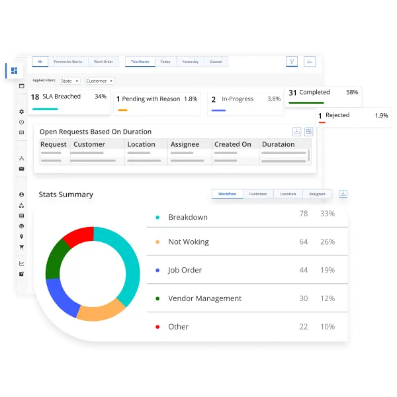Click the State filter chip label
Image resolution: width=397 pixels, height=397 pixels.
[66, 81]
